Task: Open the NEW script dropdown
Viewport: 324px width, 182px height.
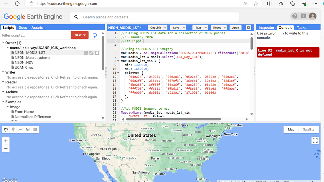Action: click(80, 35)
